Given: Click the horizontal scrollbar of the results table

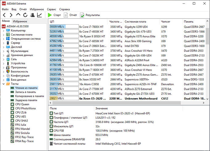Looking at the screenshot, I should coord(116,103).
